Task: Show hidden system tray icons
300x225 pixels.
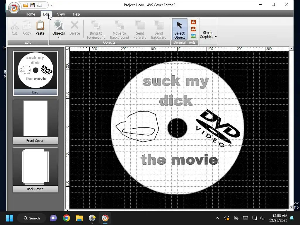Action: pyautogui.click(x=217, y=218)
